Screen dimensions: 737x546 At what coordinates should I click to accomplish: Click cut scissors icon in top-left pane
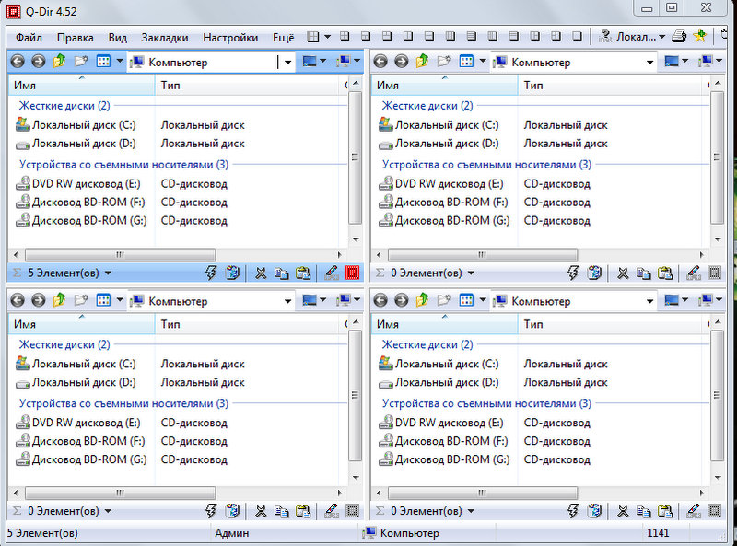click(x=261, y=273)
